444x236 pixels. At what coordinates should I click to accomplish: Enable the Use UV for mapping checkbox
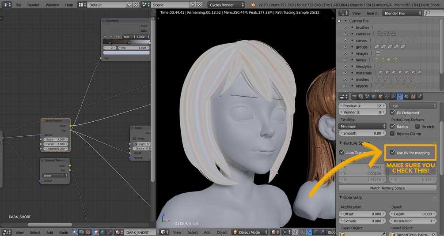click(x=392, y=153)
